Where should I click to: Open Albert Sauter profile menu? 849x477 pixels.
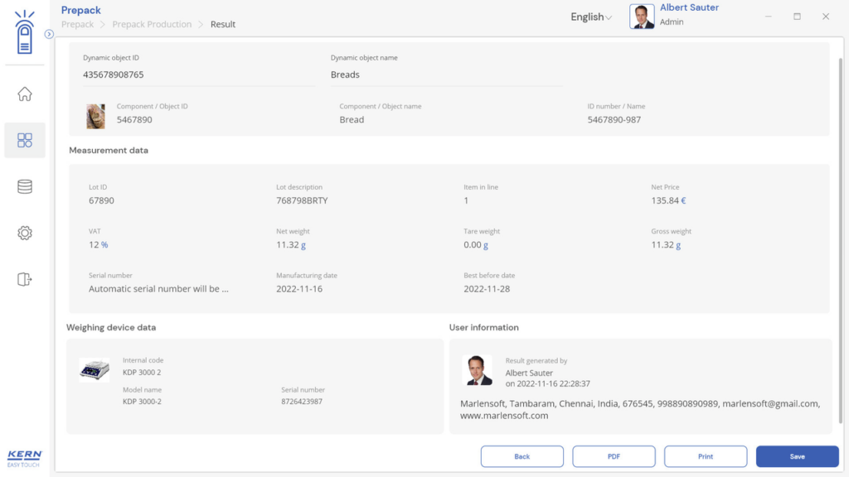[675, 16]
